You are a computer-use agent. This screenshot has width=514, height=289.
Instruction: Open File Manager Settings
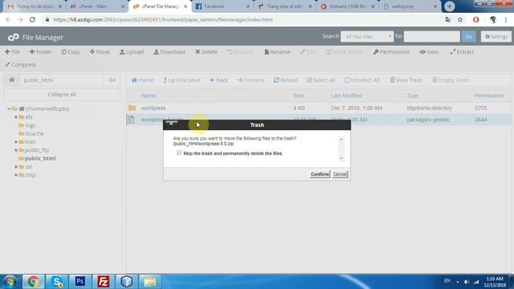tap(496, 36)
